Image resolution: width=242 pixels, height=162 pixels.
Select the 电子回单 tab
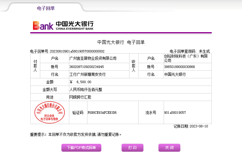pos(46,8)
